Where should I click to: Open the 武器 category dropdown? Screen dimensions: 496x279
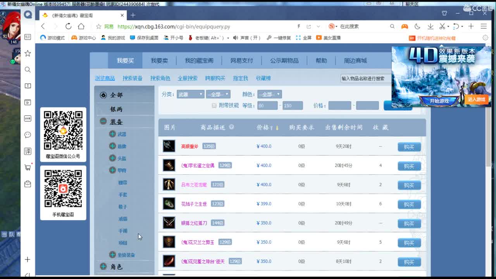click(190, 94)
